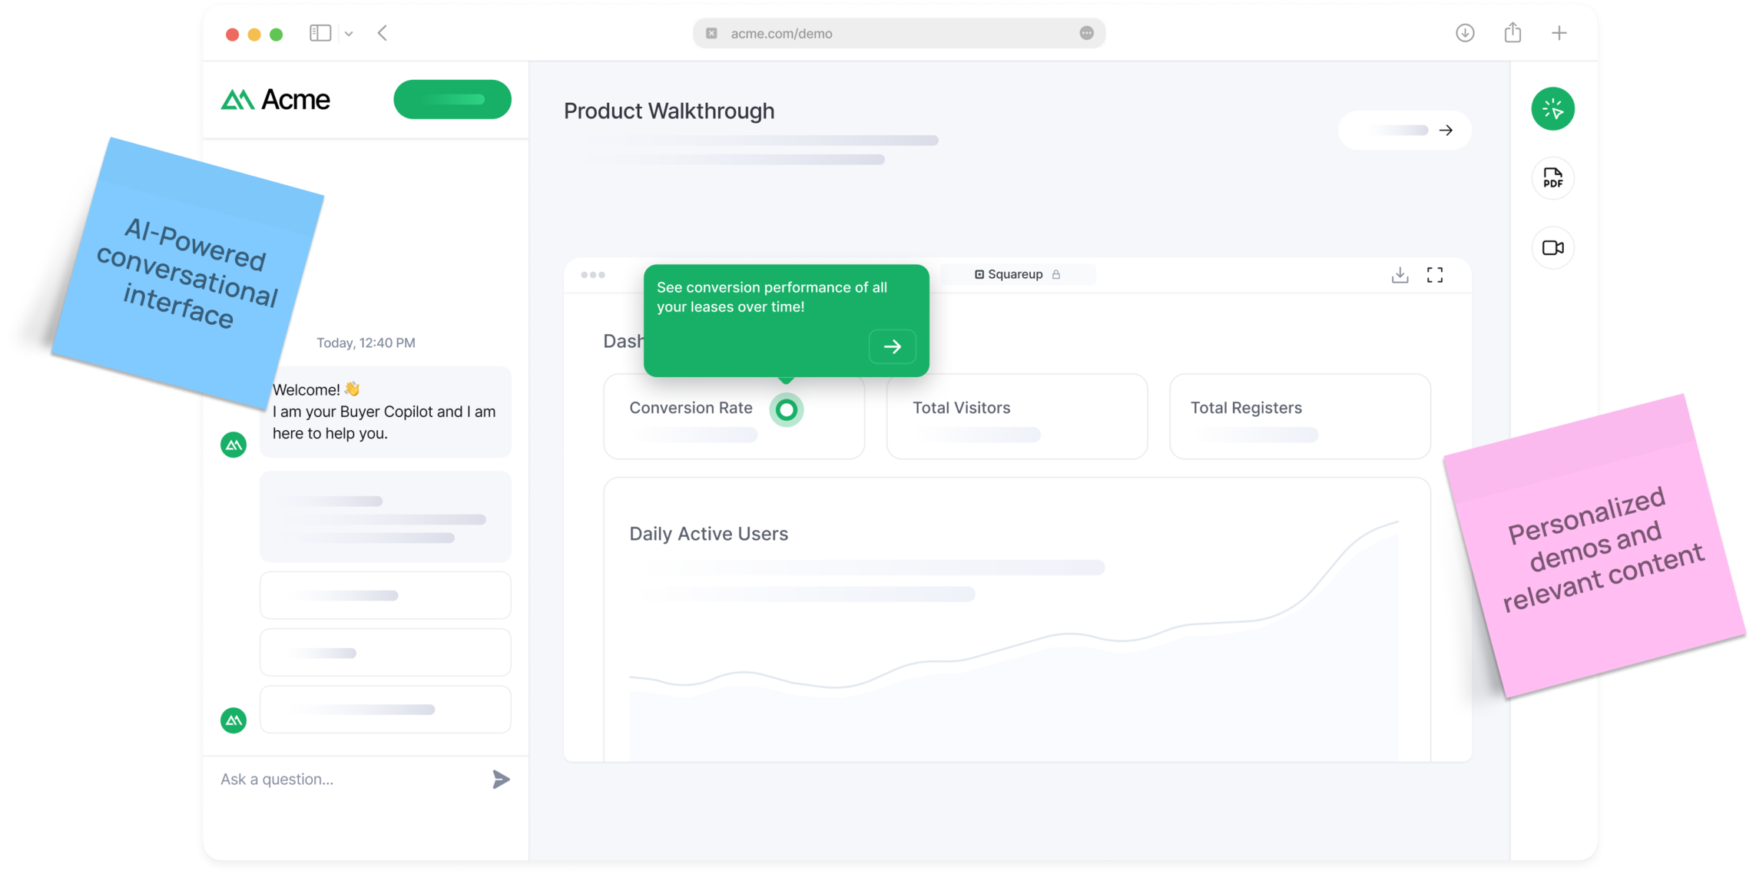Expand the sidebar options chevron dropdown

(349, 34)
